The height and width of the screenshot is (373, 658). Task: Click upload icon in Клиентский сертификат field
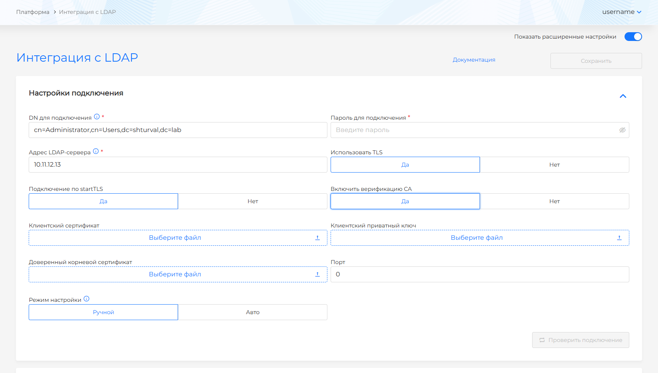pyautogui.click(x=317, y=238)
